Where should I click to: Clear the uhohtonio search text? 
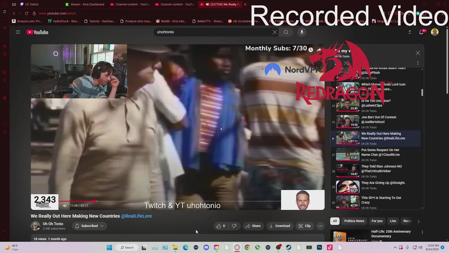tap(275, 32)
